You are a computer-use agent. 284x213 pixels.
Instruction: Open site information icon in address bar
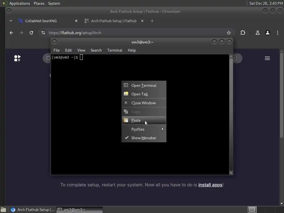point(43,33)
